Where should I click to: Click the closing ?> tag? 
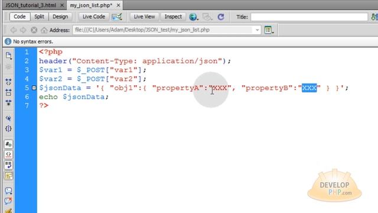44,106
